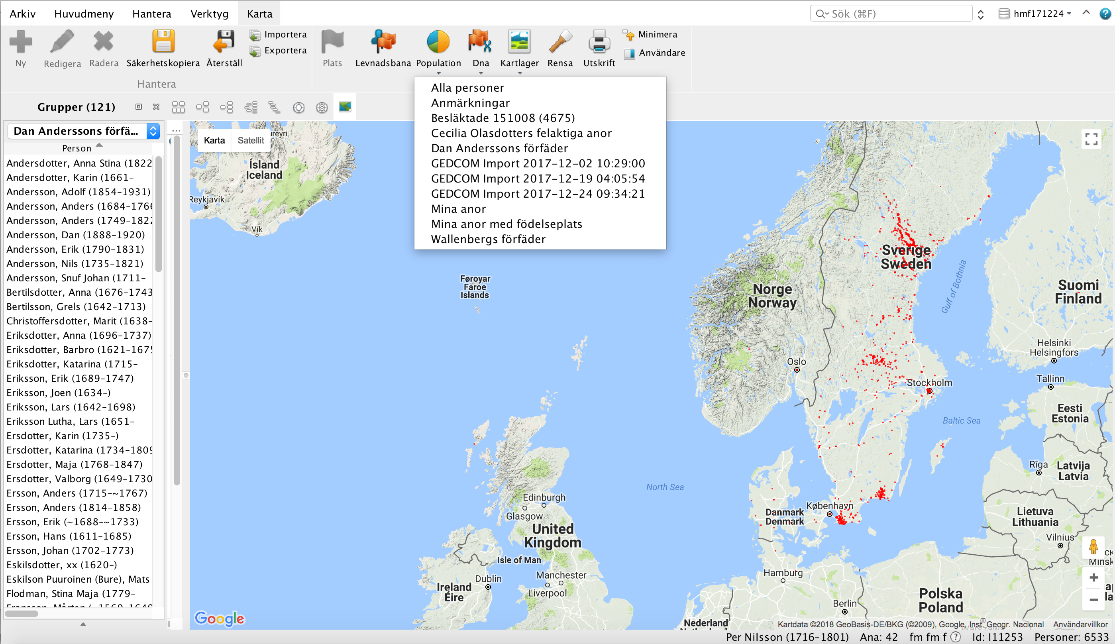The width and height of the screenshot is (1115, 644).
Task: Open the Levnadsbana map tool
Action: [x=383, y=42]
